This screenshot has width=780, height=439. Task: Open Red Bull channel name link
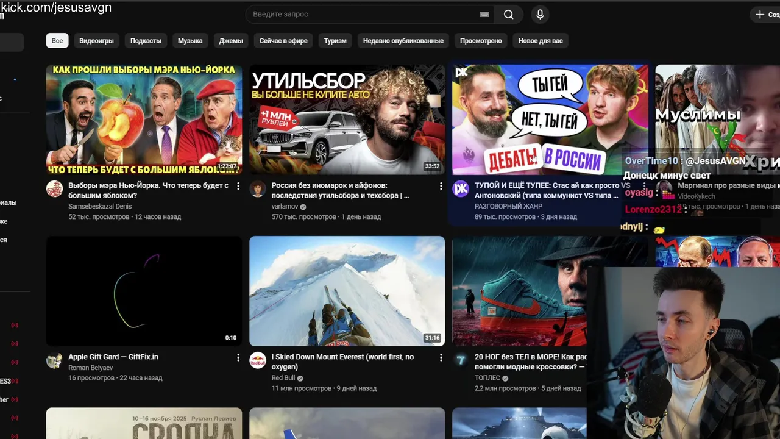[283, 378]
